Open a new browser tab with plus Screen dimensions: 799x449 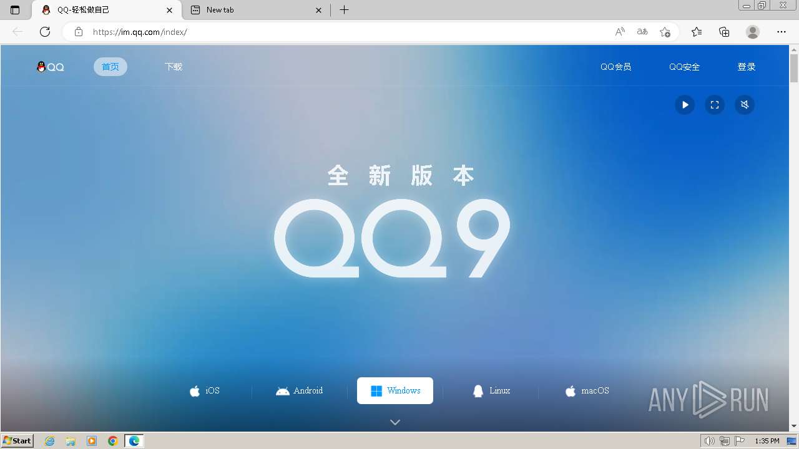point(344,10)
